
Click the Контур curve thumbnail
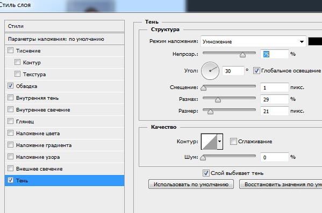pyautogui.click(x=209, y=142)
